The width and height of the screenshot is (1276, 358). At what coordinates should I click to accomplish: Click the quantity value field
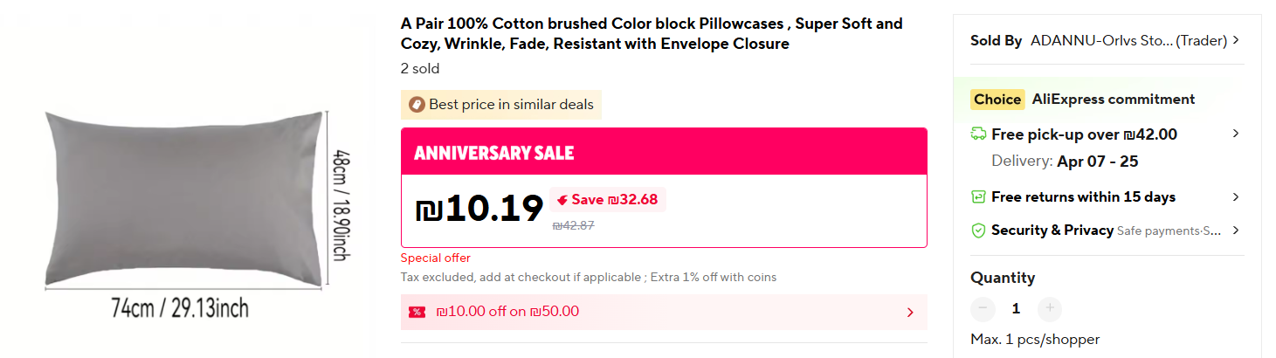(x=1016, y=308)
